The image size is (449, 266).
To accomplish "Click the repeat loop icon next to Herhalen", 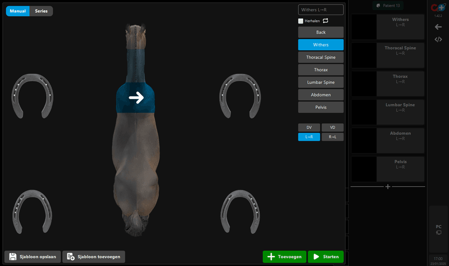I will (325, 21).
